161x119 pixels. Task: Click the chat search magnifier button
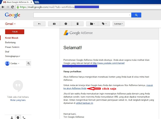(x=28, y=63)
